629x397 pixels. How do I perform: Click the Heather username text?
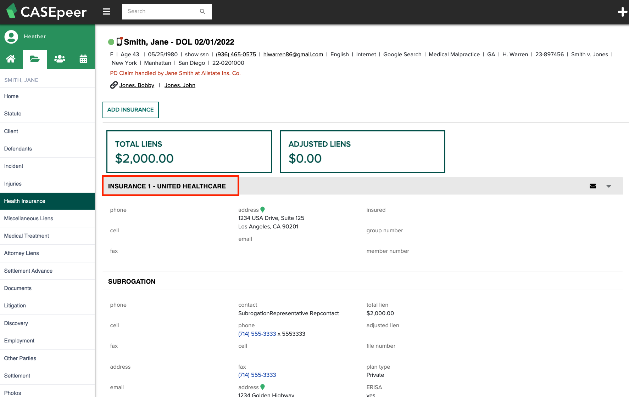coord(35,36)
